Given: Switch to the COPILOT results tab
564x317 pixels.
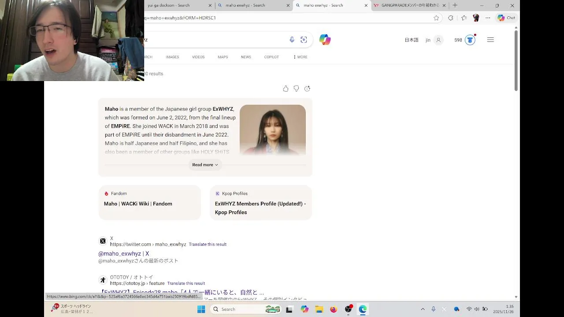Looking at the screenshot, I should tap(271, 57).
